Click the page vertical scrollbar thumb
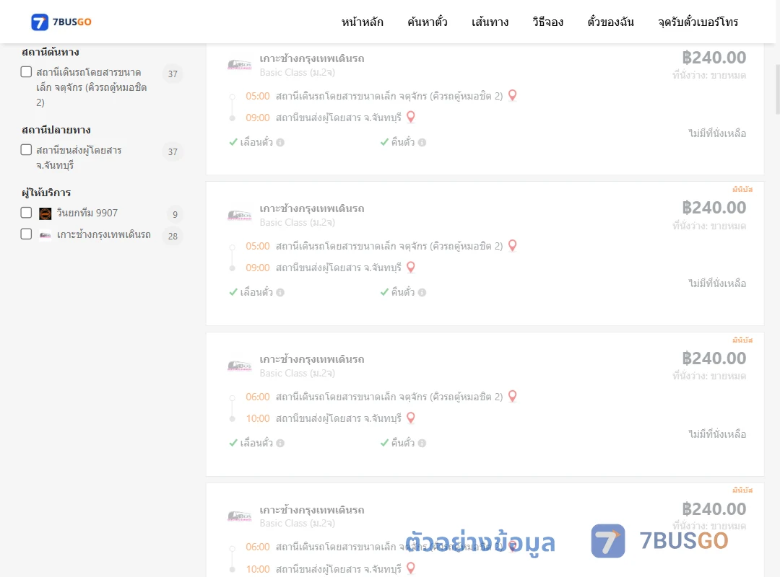Viewport: 780px width, 577px height. pos(777,89)
